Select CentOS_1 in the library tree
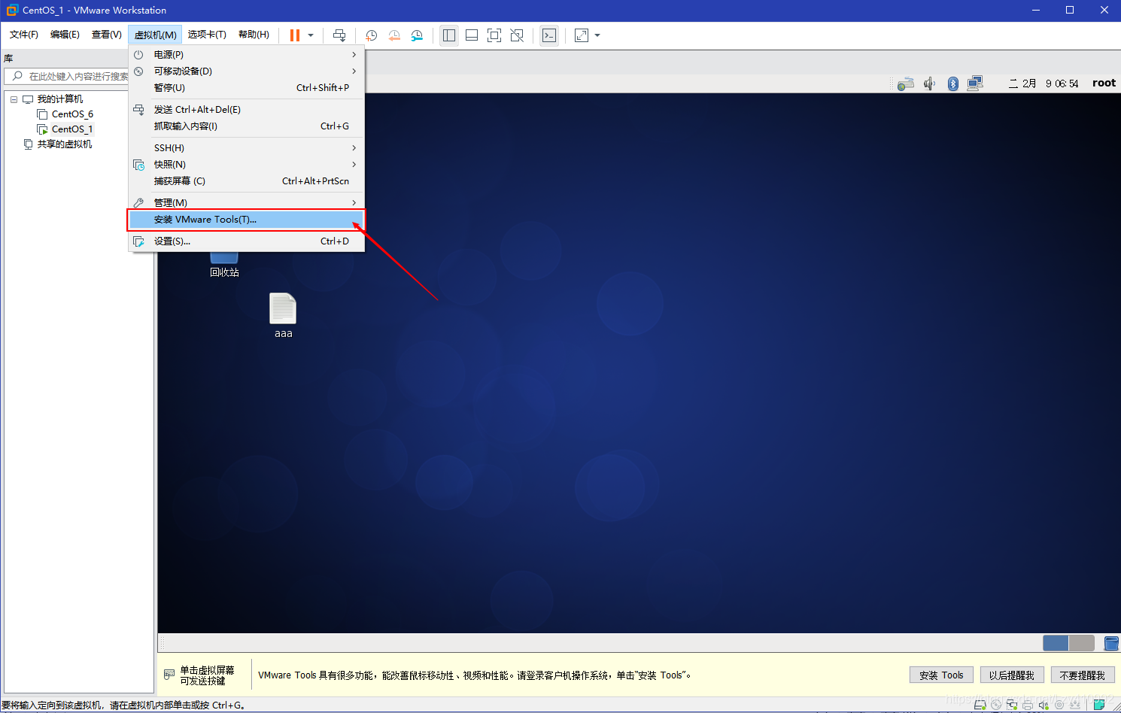 72,129
